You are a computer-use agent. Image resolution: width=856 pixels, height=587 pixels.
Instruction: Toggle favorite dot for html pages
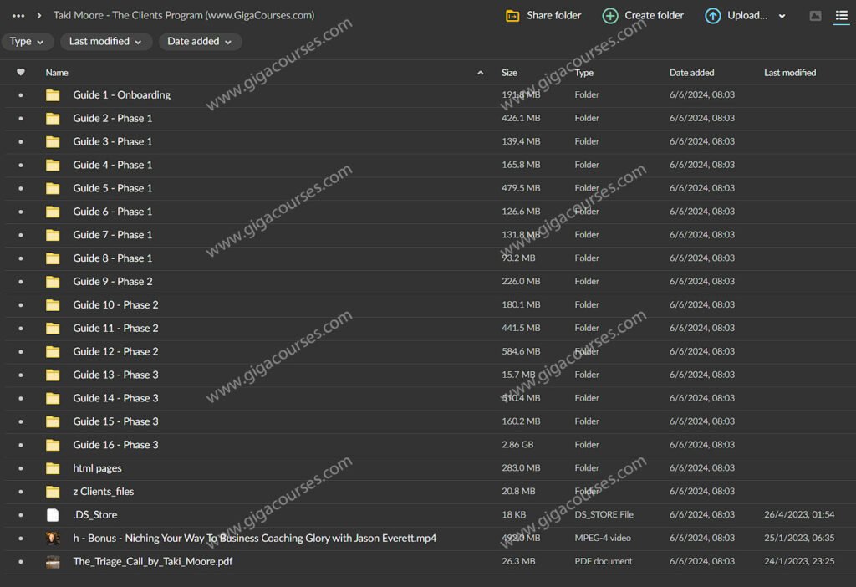[x=21, y=468]
